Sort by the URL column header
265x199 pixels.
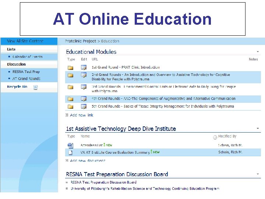(95, 59)
